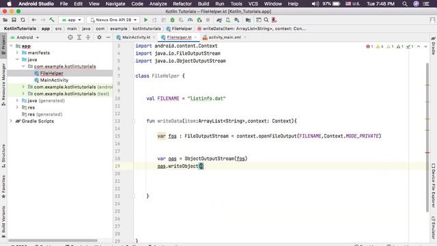
Task: Toggle the Resource Manager tool window
Action: pyautogui.click(x=3, y=84)
